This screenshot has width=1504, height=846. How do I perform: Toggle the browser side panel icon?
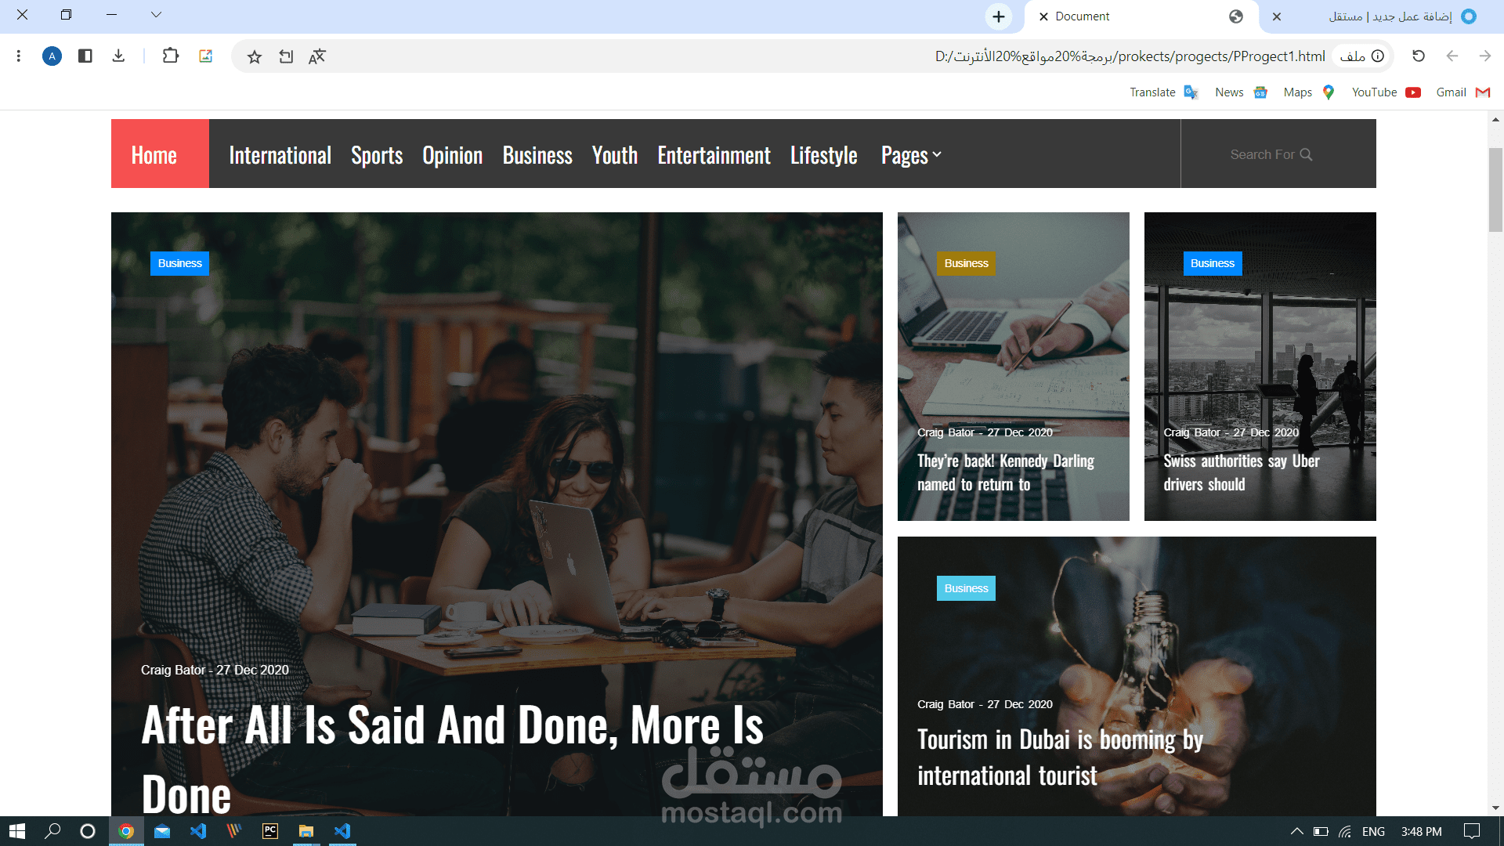85,56
